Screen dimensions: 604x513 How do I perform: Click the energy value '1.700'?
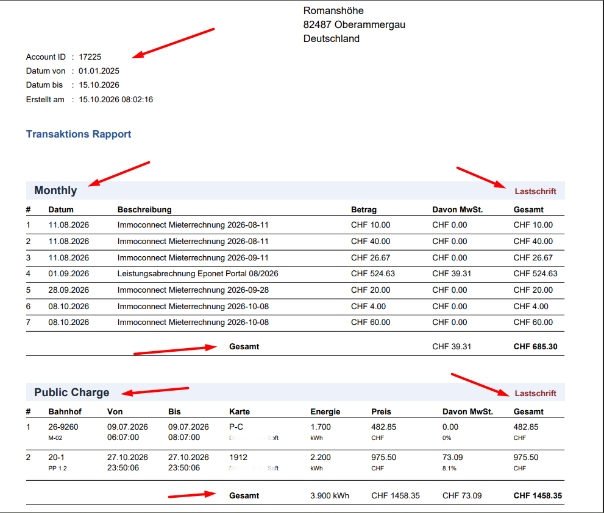(321, 427)
